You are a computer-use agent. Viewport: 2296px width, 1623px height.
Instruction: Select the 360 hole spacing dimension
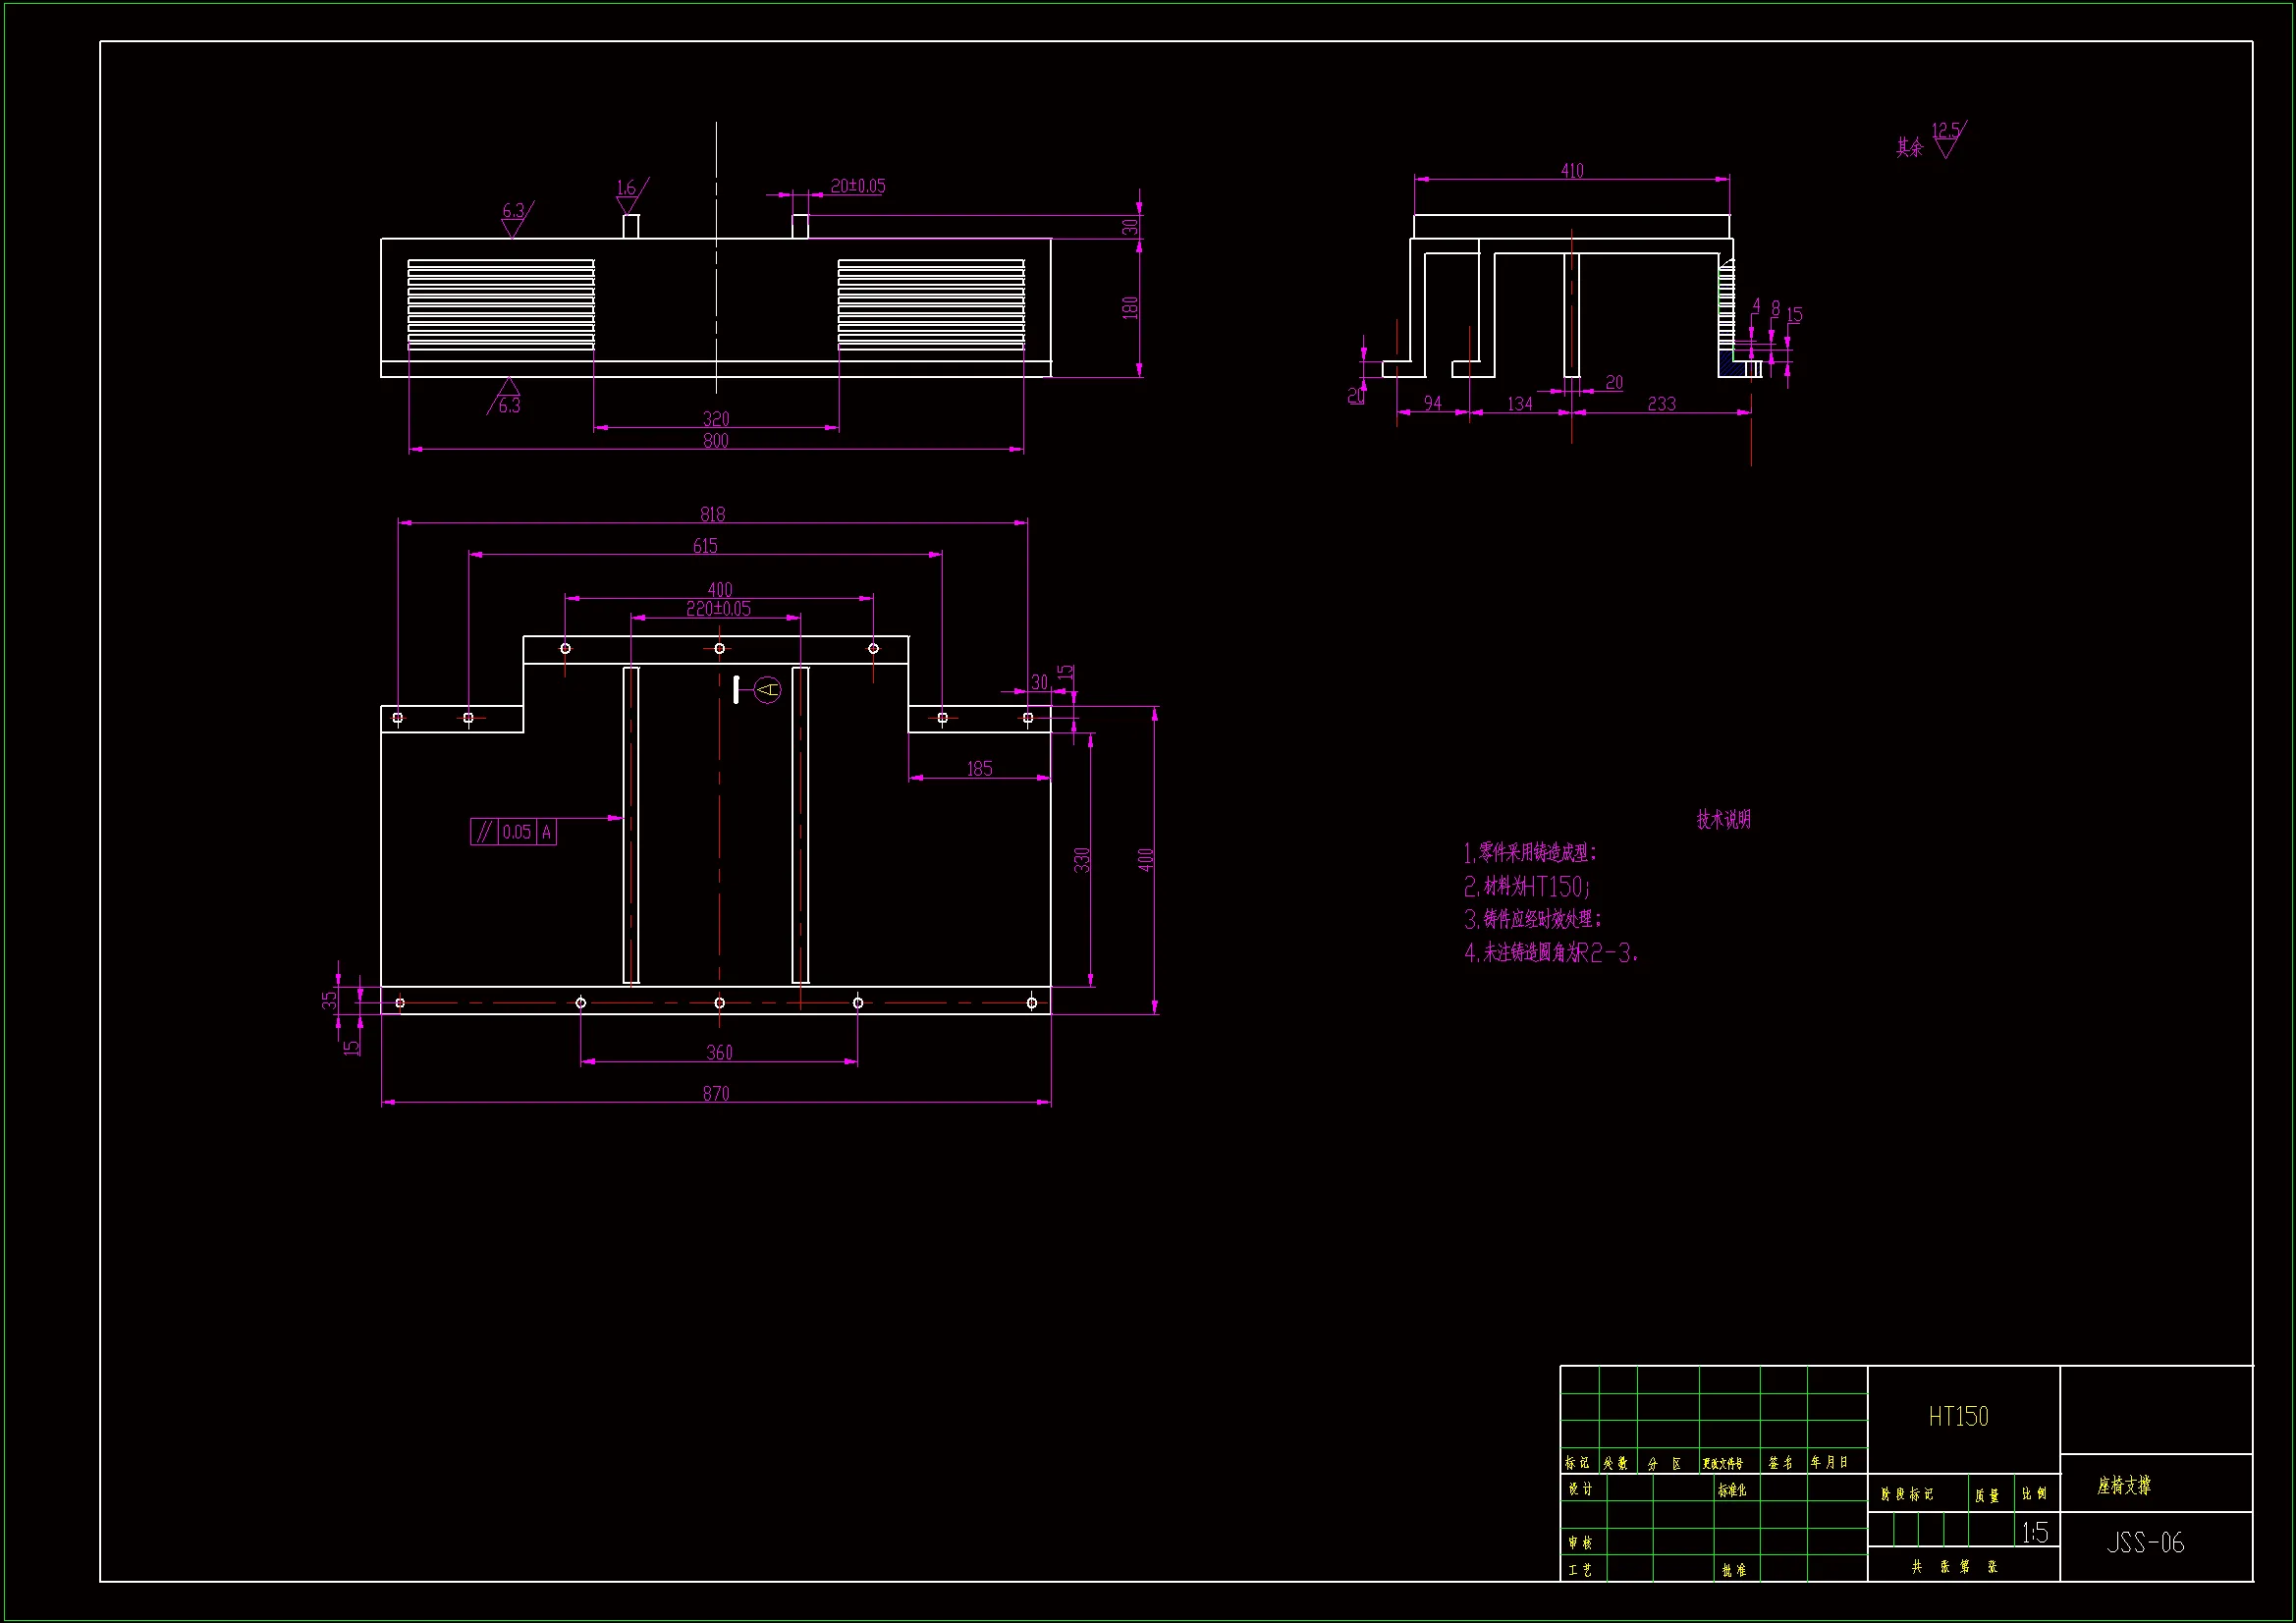[x=719, y=1052]
